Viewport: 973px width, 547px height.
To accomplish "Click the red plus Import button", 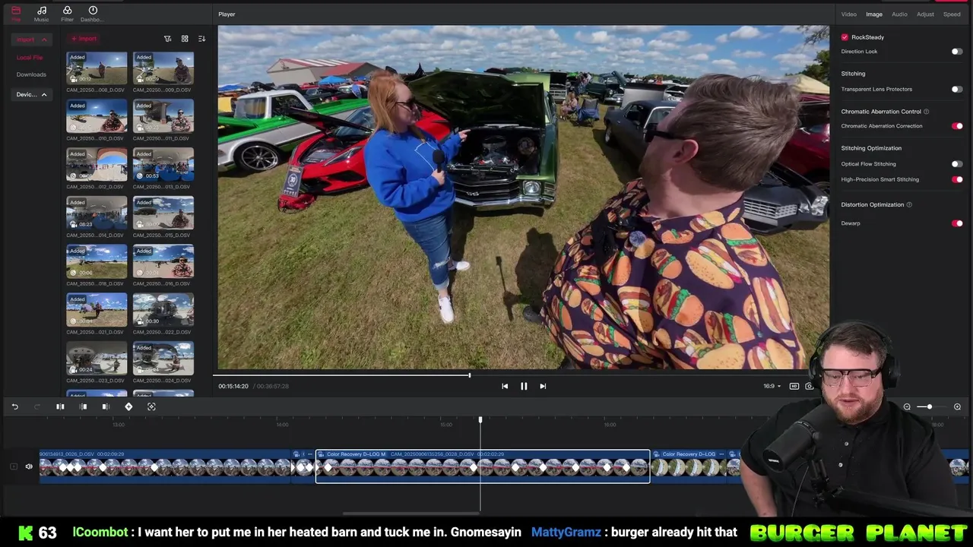I will 84,39.
